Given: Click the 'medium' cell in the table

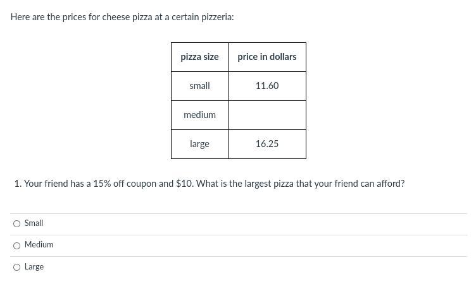Looking at the screenshot, I should pyautogui.click(x=199, y=115).
